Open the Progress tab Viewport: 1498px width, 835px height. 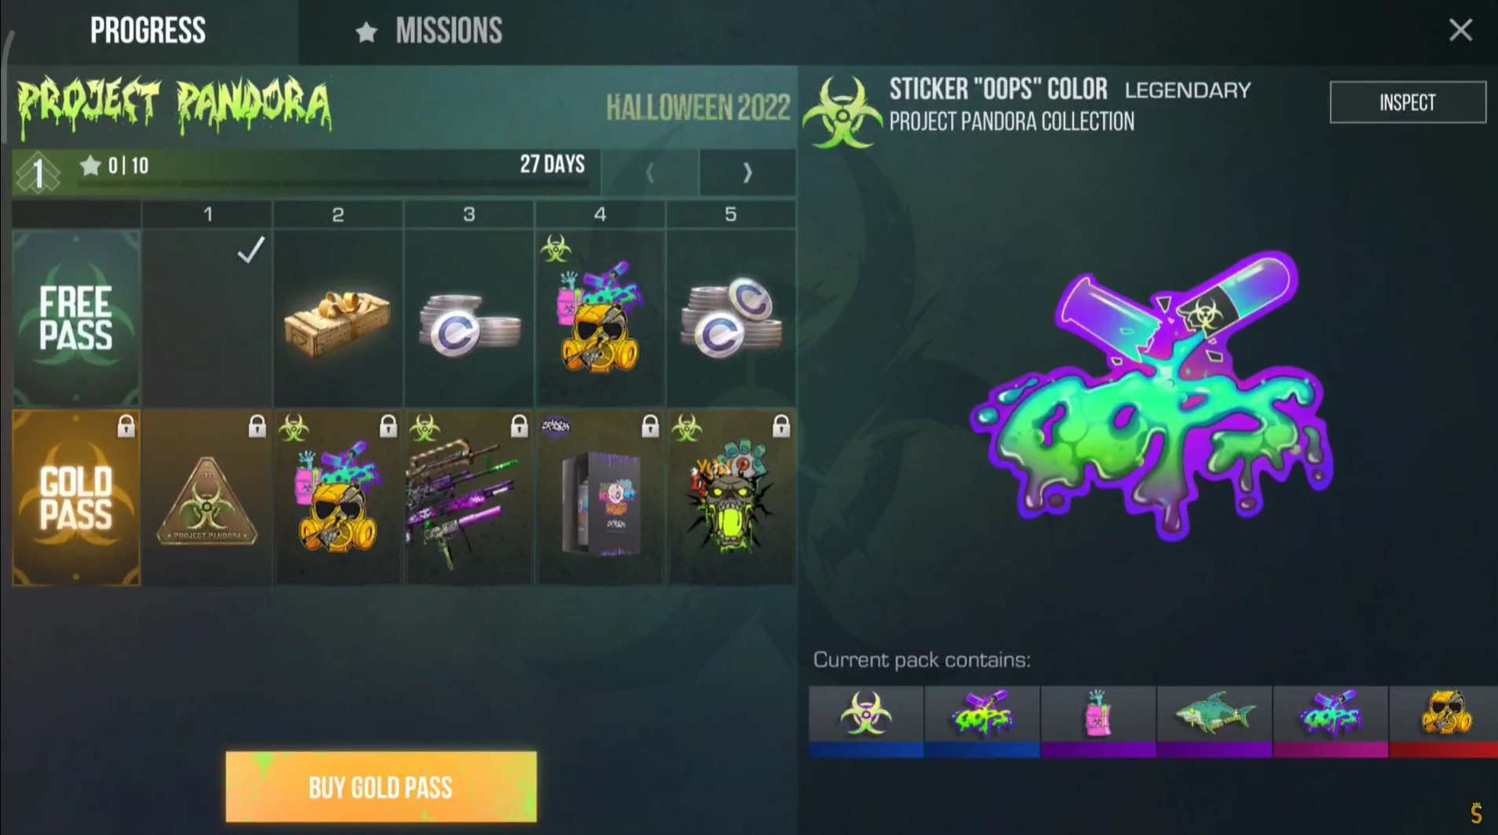pos(148,31)
